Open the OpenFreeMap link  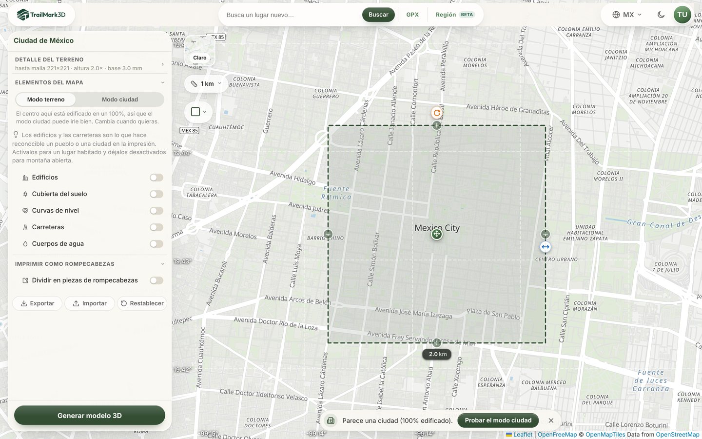click(x=557, y=435)
